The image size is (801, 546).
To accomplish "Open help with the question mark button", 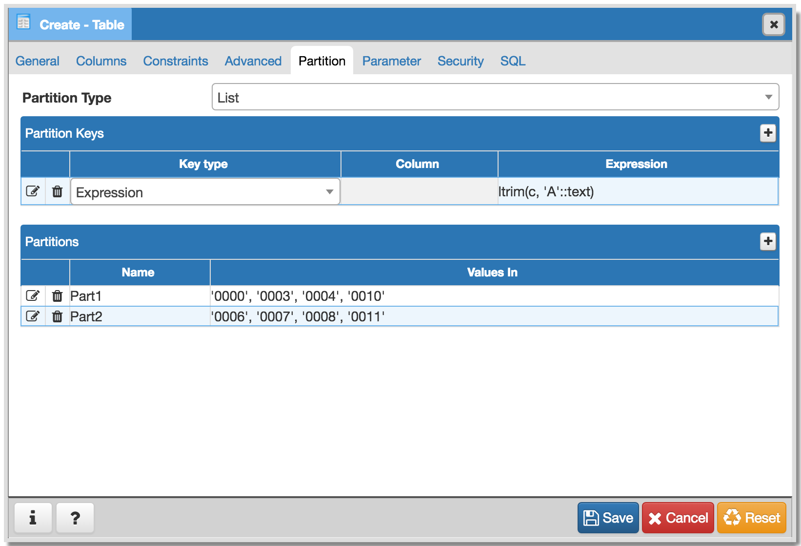I will coord(75,518).
